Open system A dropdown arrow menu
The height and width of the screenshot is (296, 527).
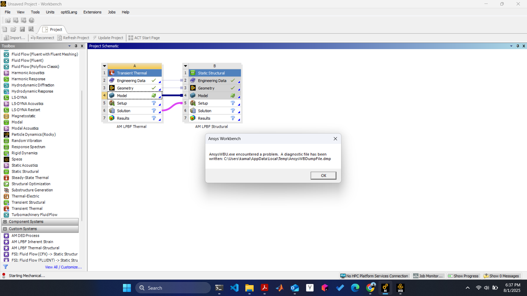point(105,66)
